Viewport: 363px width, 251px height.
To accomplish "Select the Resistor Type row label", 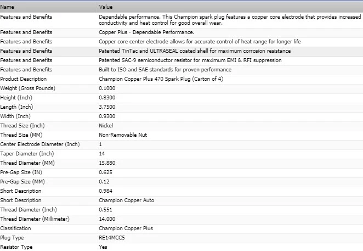I will point(16,247).
